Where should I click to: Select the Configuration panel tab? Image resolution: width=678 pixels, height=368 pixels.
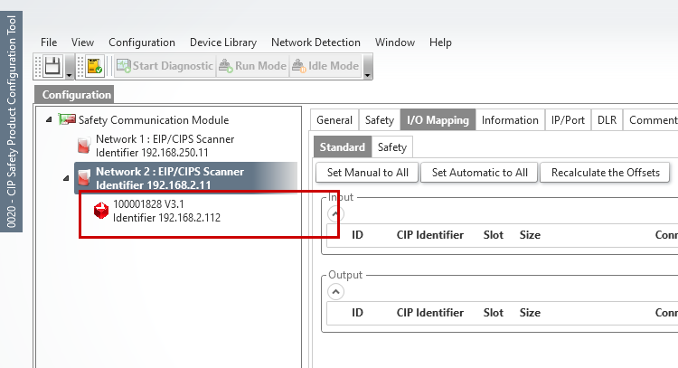point(74,95)
